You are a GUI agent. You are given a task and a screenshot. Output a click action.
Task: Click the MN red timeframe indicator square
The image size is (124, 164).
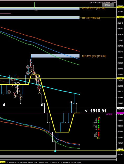click(99, 136)
